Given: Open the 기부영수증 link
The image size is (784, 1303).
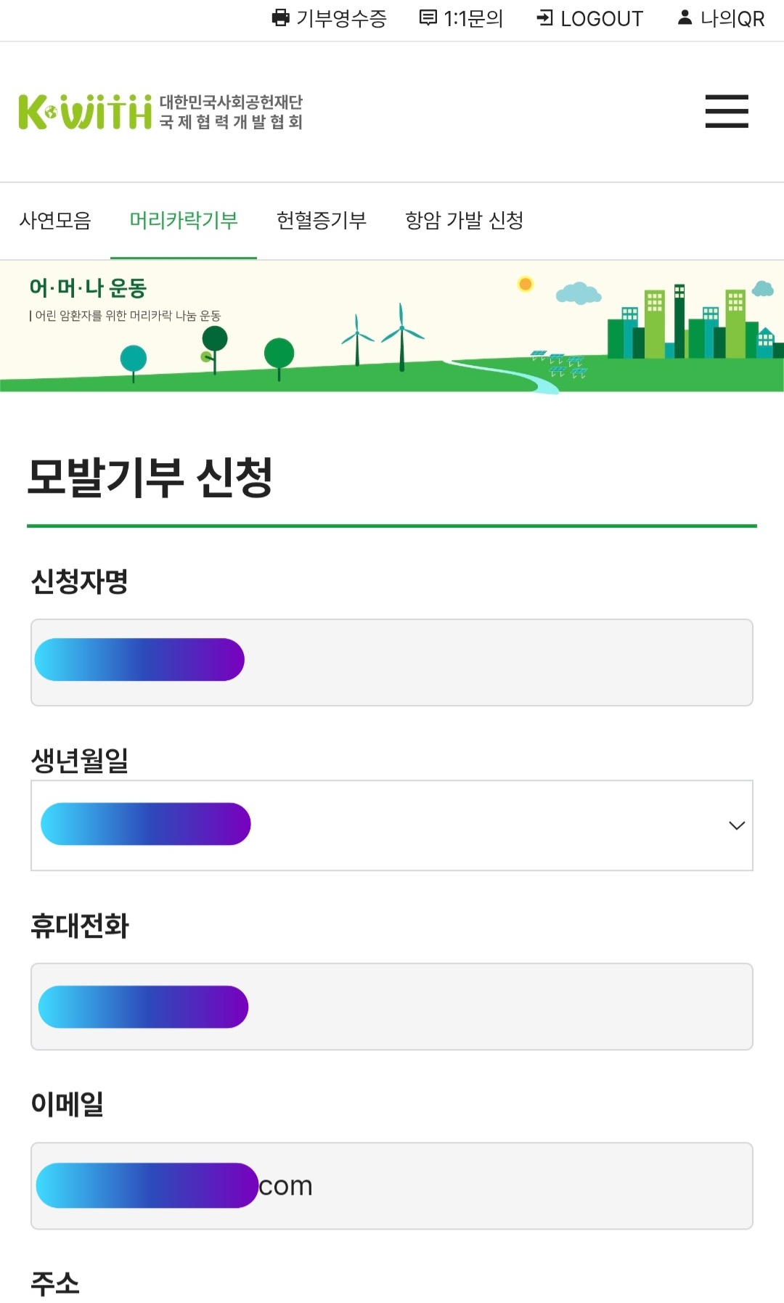Looking at the screenshot, I should click(341, 19).
